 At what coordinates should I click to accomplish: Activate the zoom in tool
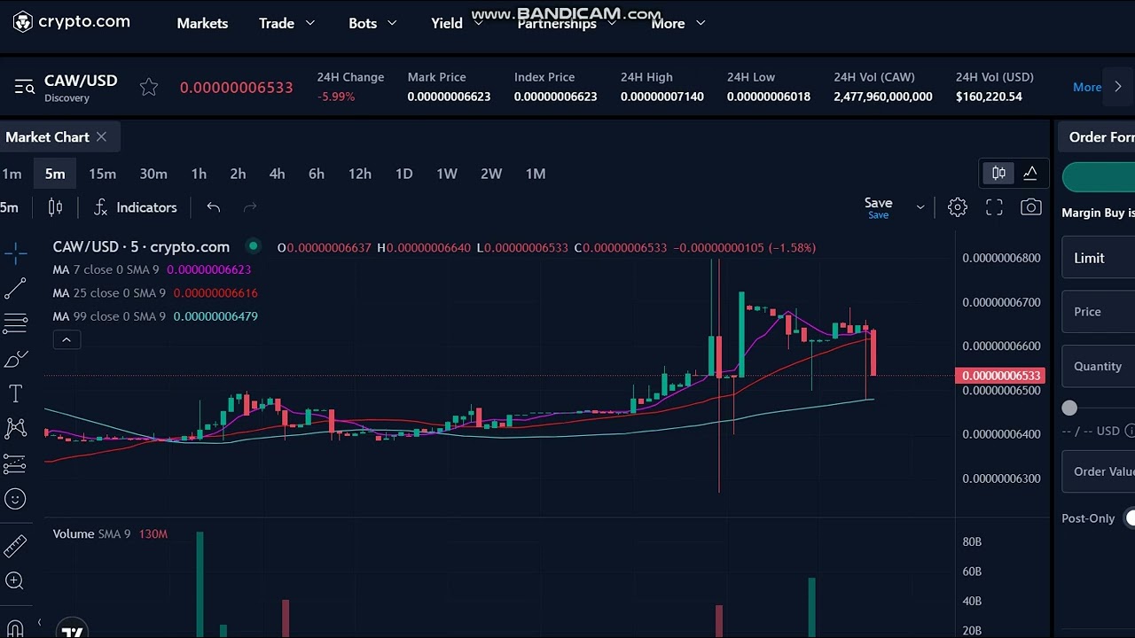tap(15, 581)
